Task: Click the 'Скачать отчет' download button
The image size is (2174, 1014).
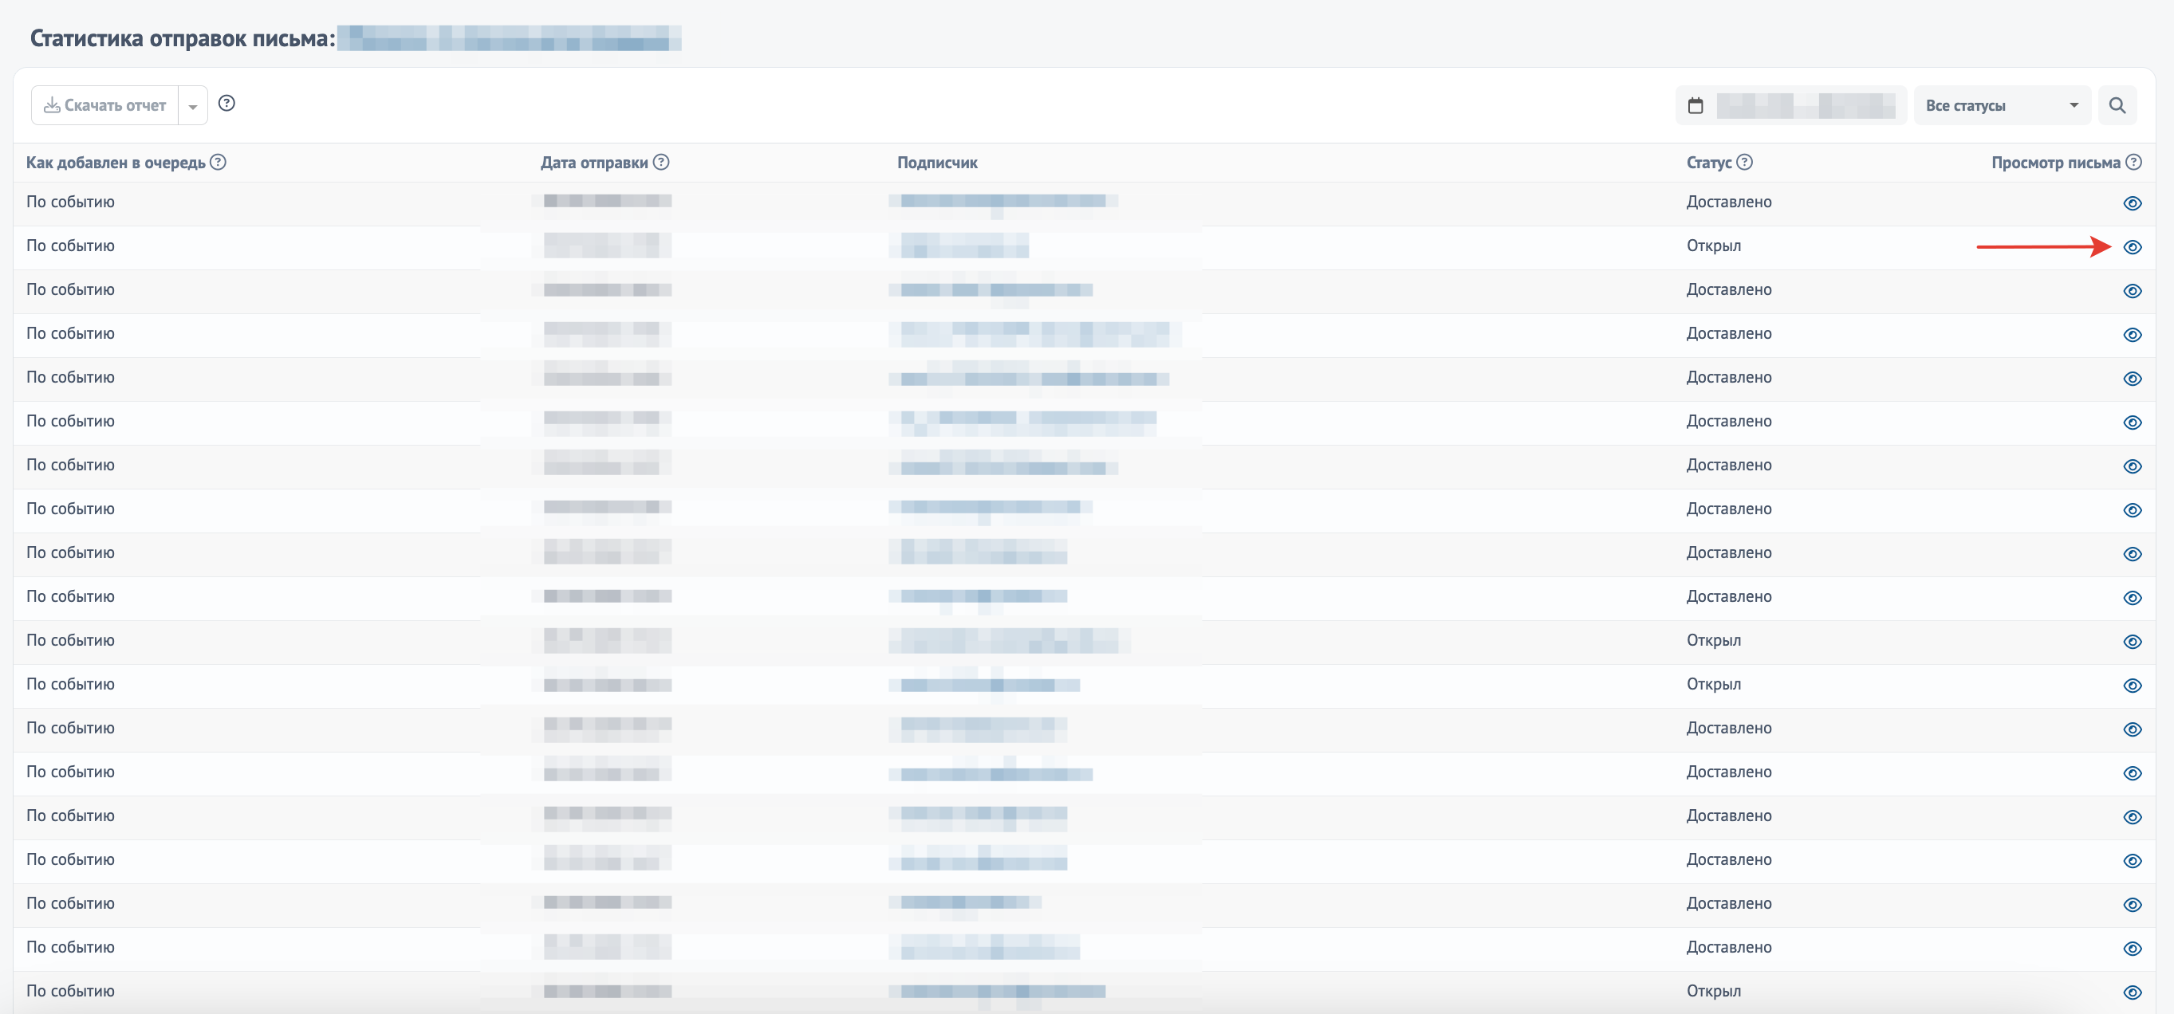Action: tap(104, 105)
